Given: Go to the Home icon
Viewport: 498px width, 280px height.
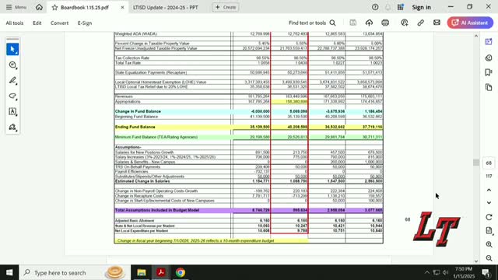Looking at the screenshot, I should pyautogui.click(x=39, y=7).
